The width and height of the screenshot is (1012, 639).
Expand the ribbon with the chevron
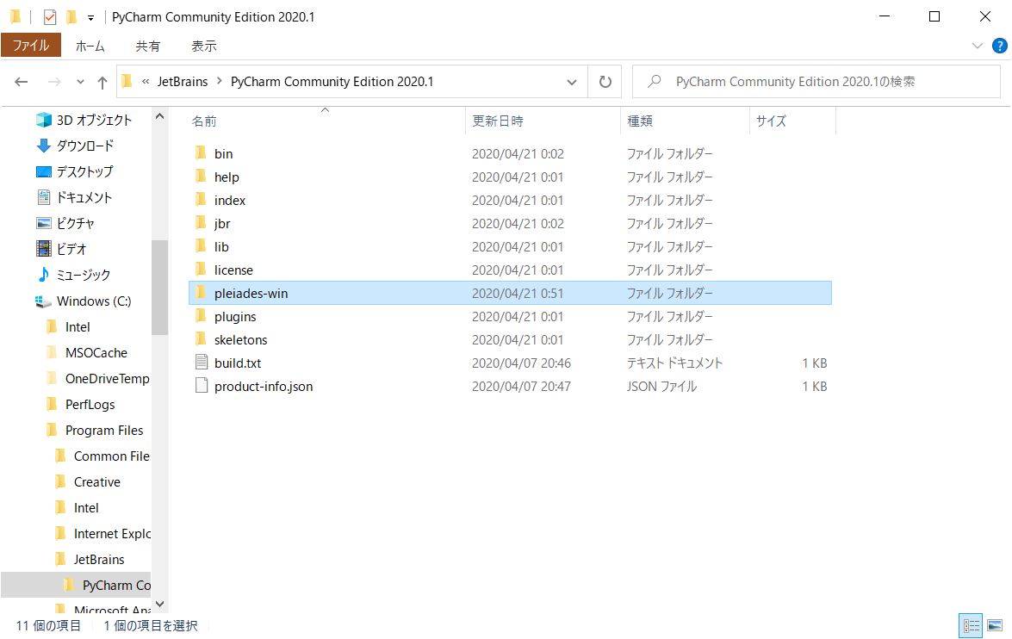pos(978,46)
